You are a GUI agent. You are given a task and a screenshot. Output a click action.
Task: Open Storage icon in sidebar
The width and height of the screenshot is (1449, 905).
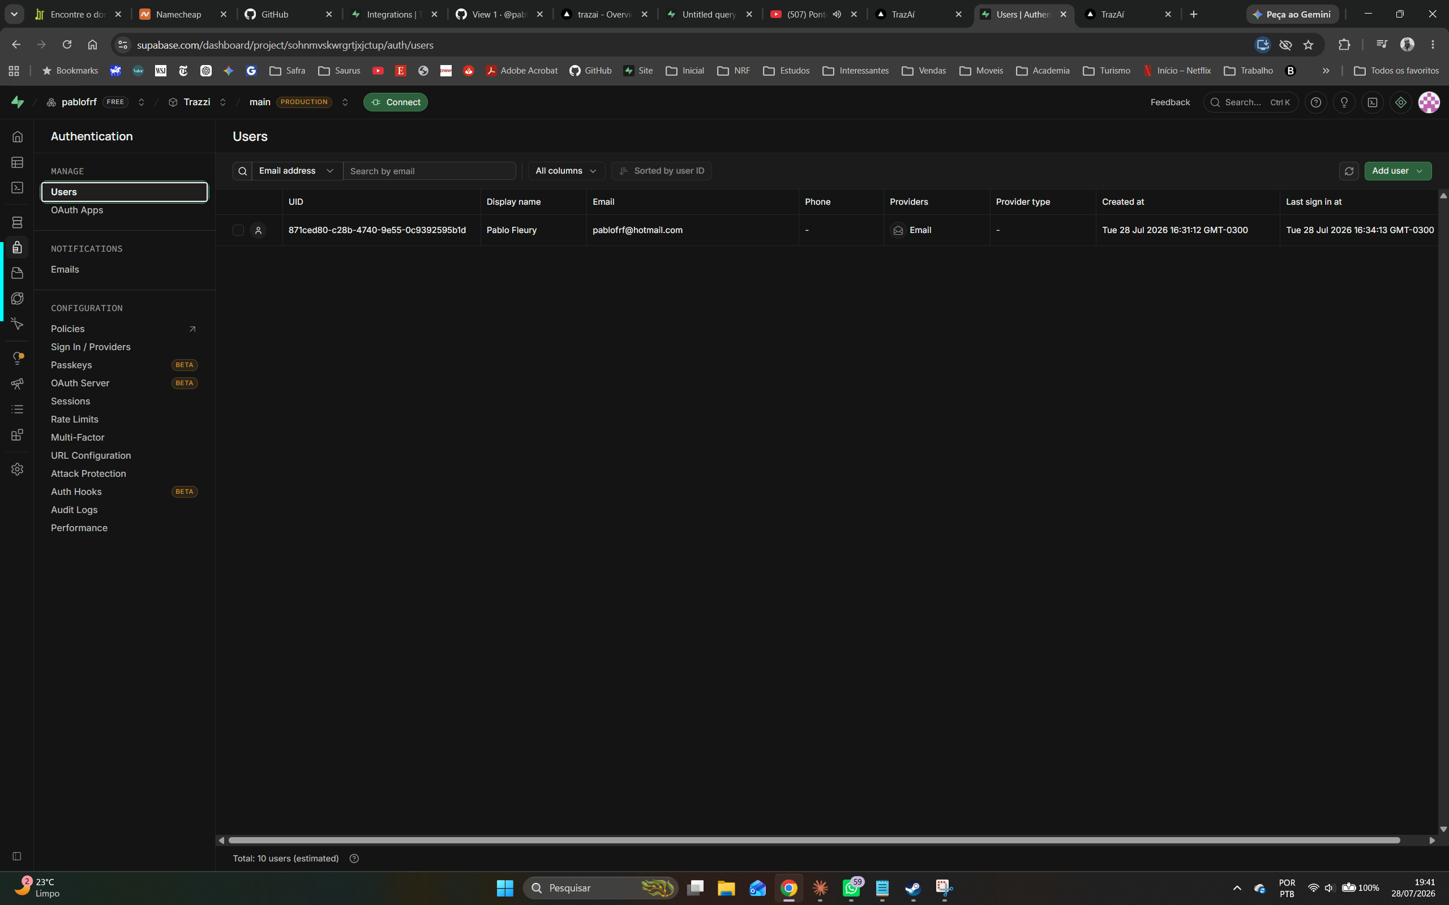coord(18,273)
